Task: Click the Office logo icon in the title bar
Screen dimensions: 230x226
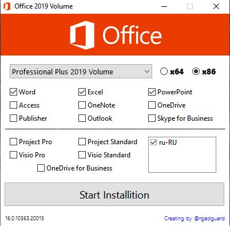Action: click(x=7, y=6)
